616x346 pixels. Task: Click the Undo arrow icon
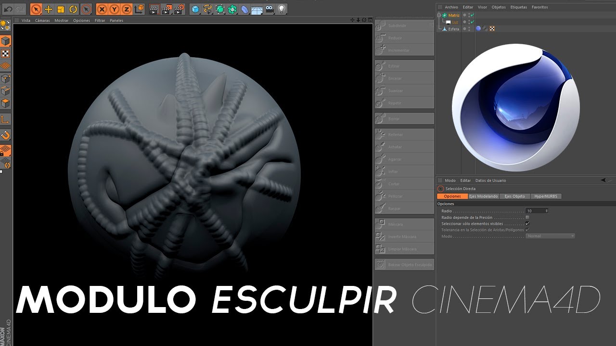point(8,9)
